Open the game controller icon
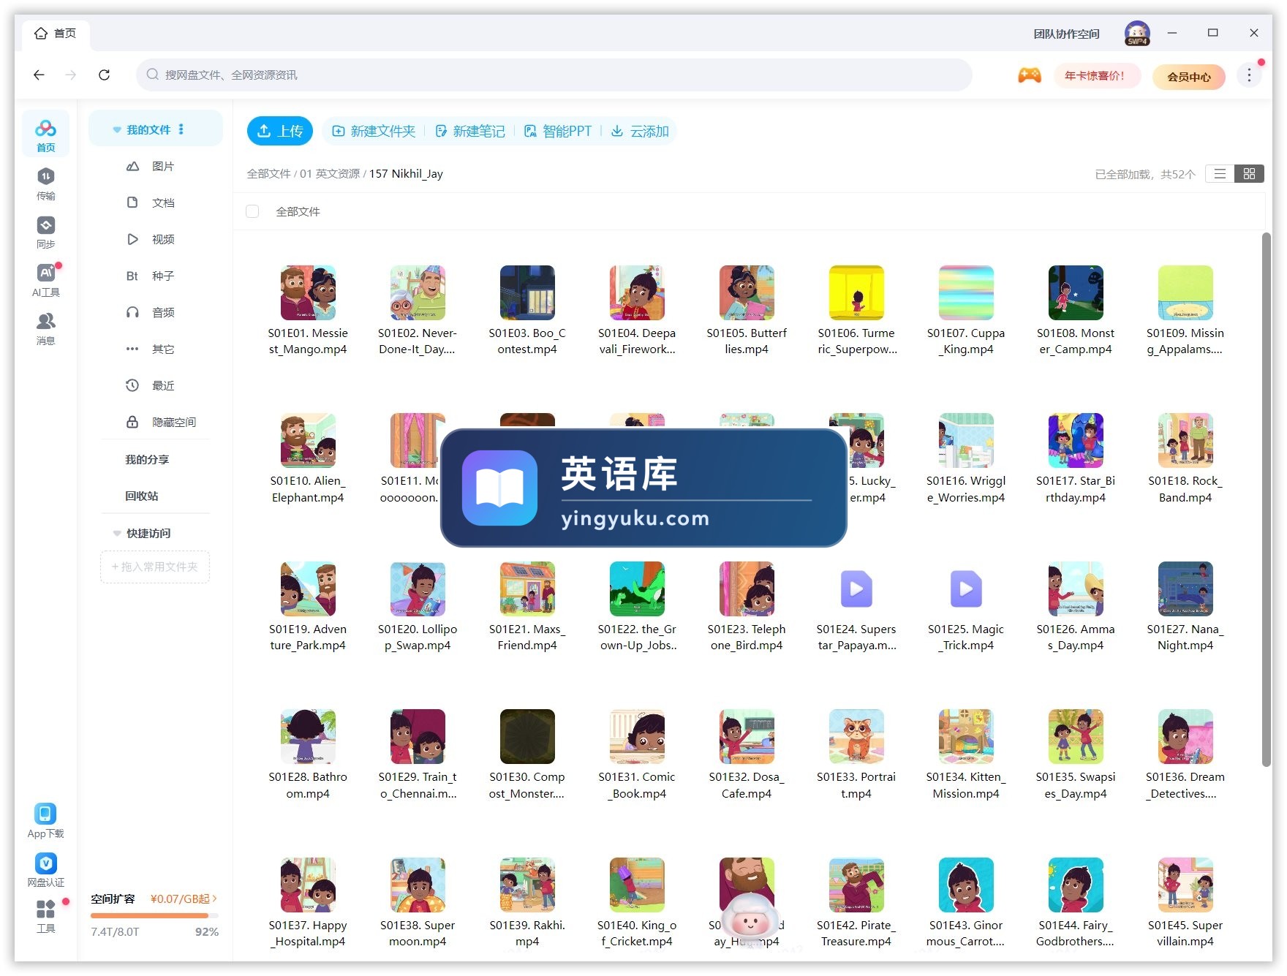 tap(1030, 75)
